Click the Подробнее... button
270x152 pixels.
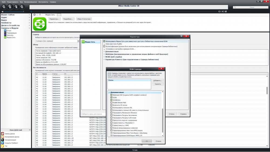pyautogui.click(x=68, y=19)
